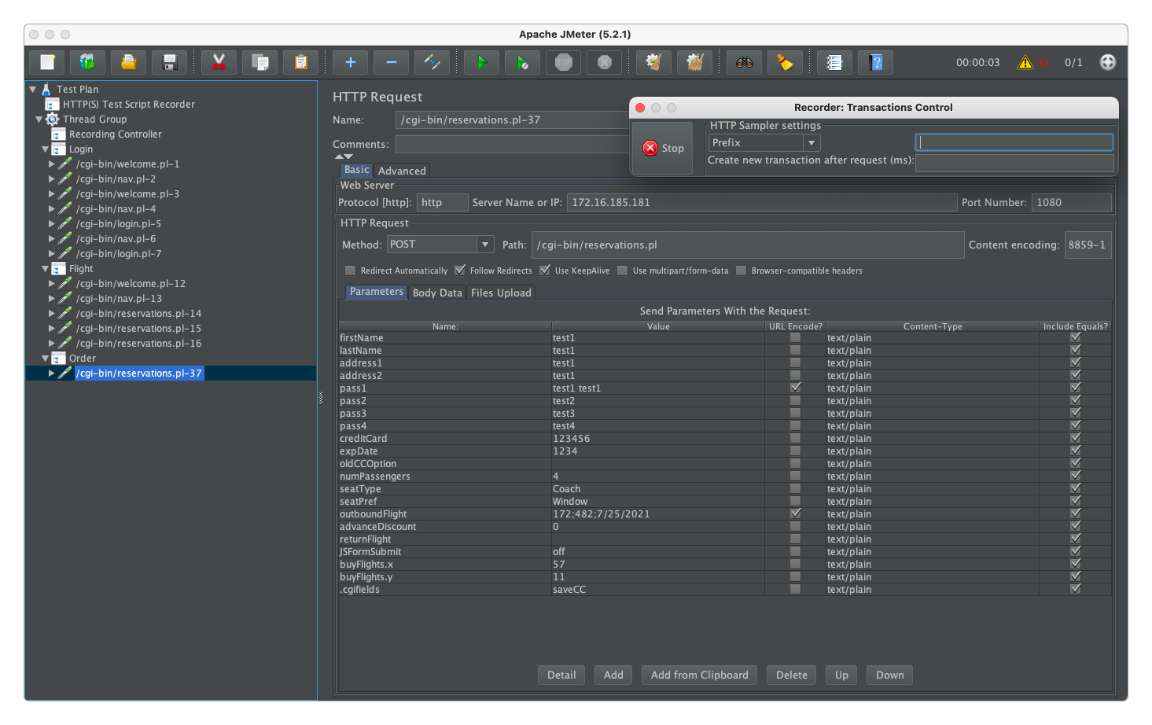Enable Browser-compatible headers checkbox
This screenshot has height=725, width=1152.
pyautogui.click(x=742, y=270)
